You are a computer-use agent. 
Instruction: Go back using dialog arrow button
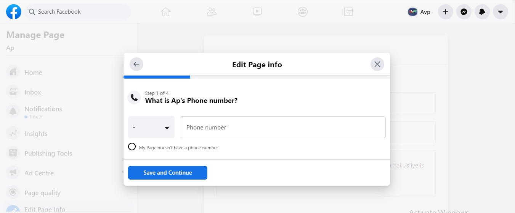(136, 64)
